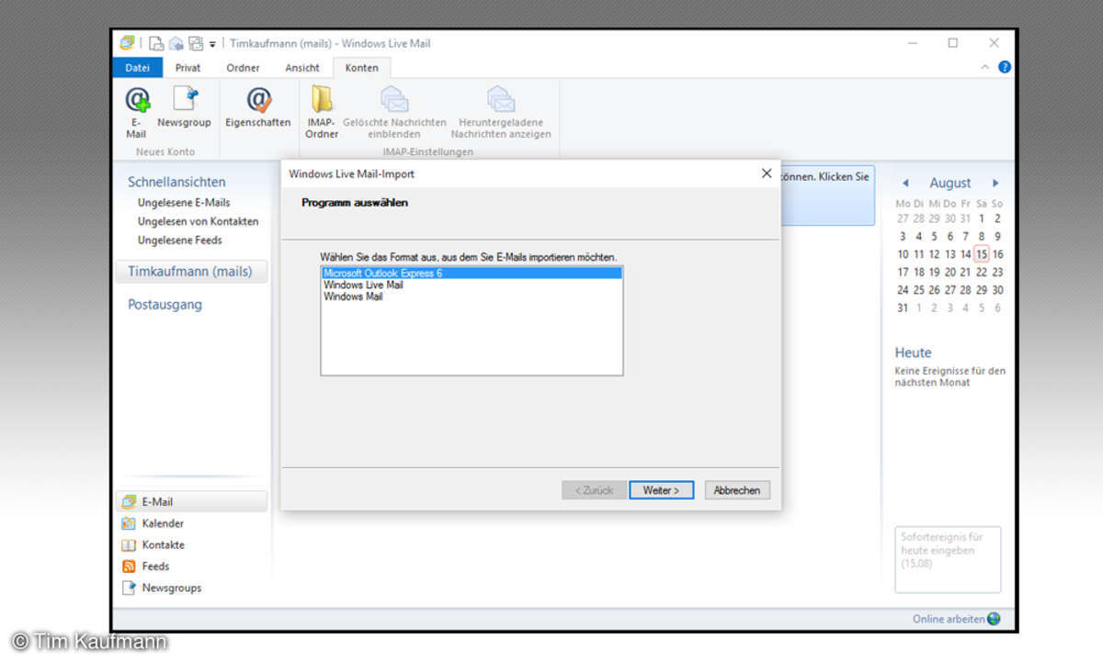Open account Eigenschaften
Image resolution: width=1103 pixels, height=661 pixels.
tap(258, 106)
